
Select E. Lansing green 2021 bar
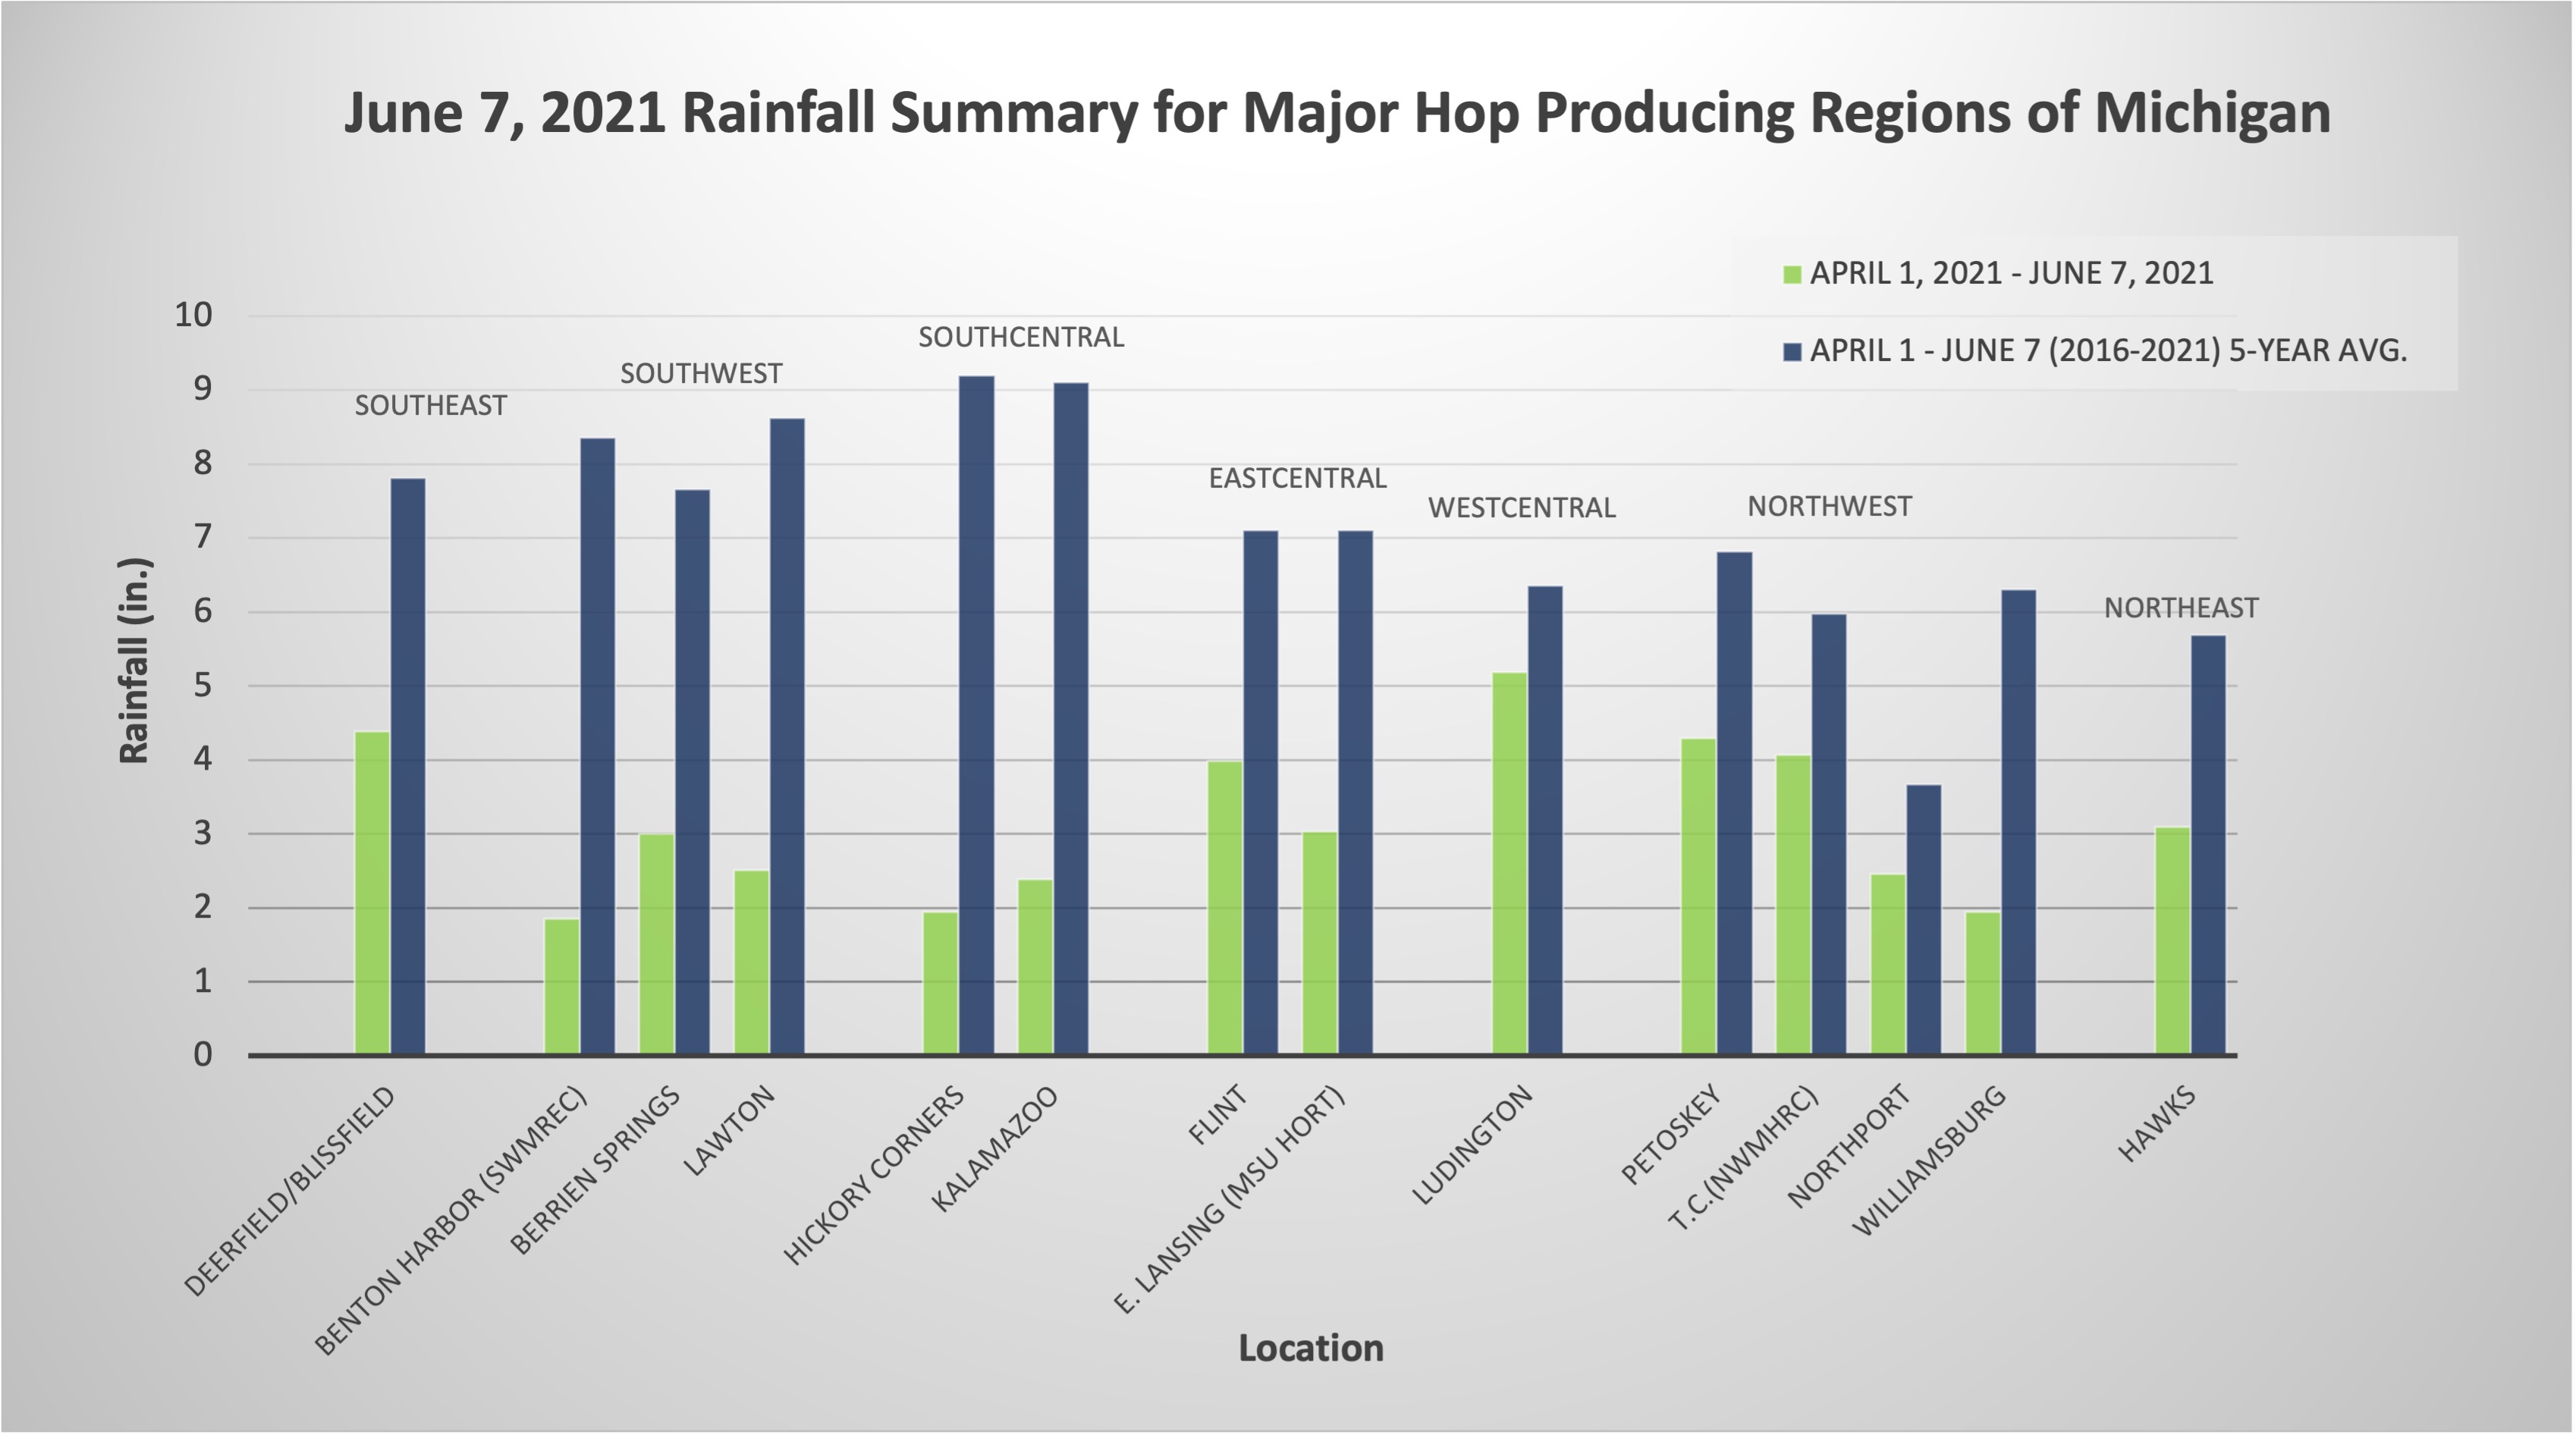click(1320, 943)
